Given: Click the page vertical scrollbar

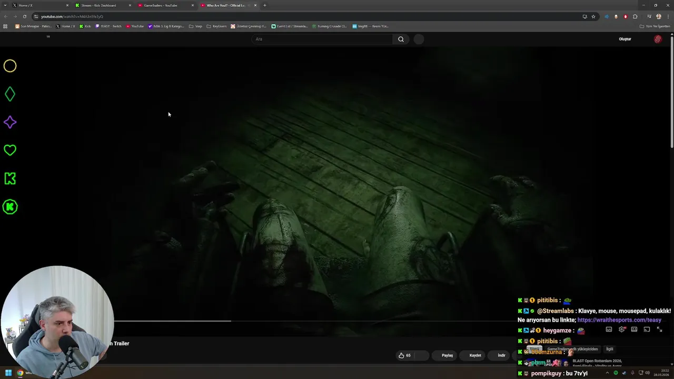Looking at the screenshot, I should (x=672, y=92).
